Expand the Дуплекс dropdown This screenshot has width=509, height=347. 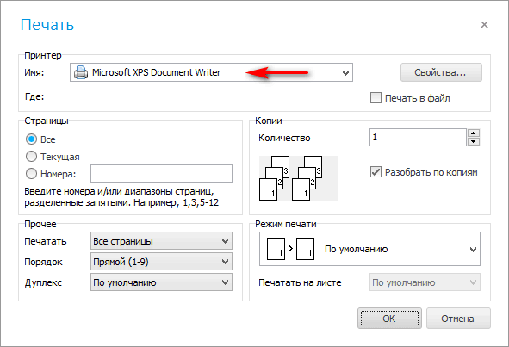click(x=161, y=282)
